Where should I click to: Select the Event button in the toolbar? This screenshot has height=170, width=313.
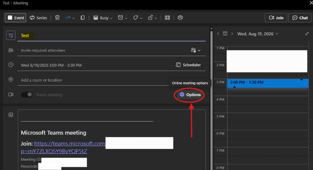click(x=15, y=18)
